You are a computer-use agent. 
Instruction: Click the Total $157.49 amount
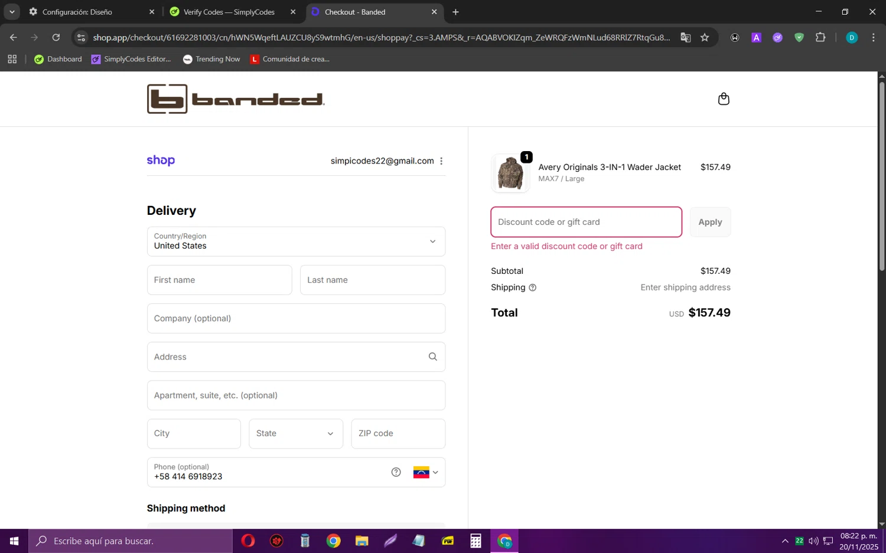[709, 313]
